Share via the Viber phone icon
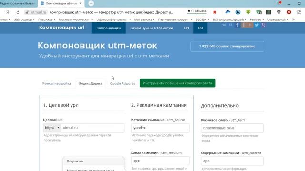Viewport: 305px width, 171px height. pyautogui.click(x=264, y=25)
